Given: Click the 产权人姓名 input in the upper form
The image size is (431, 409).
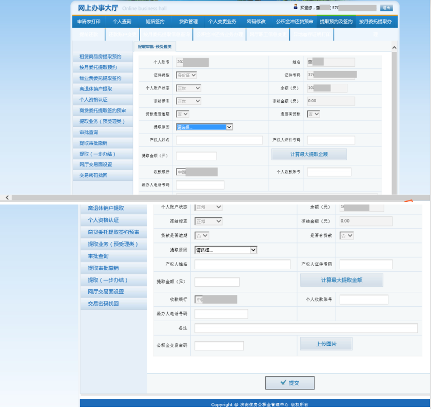Looking at the screenshot, I should point(220,140).
